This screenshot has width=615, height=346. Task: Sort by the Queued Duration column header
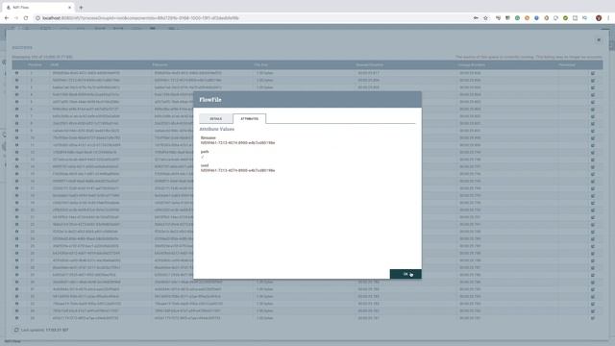pos(370,64)
